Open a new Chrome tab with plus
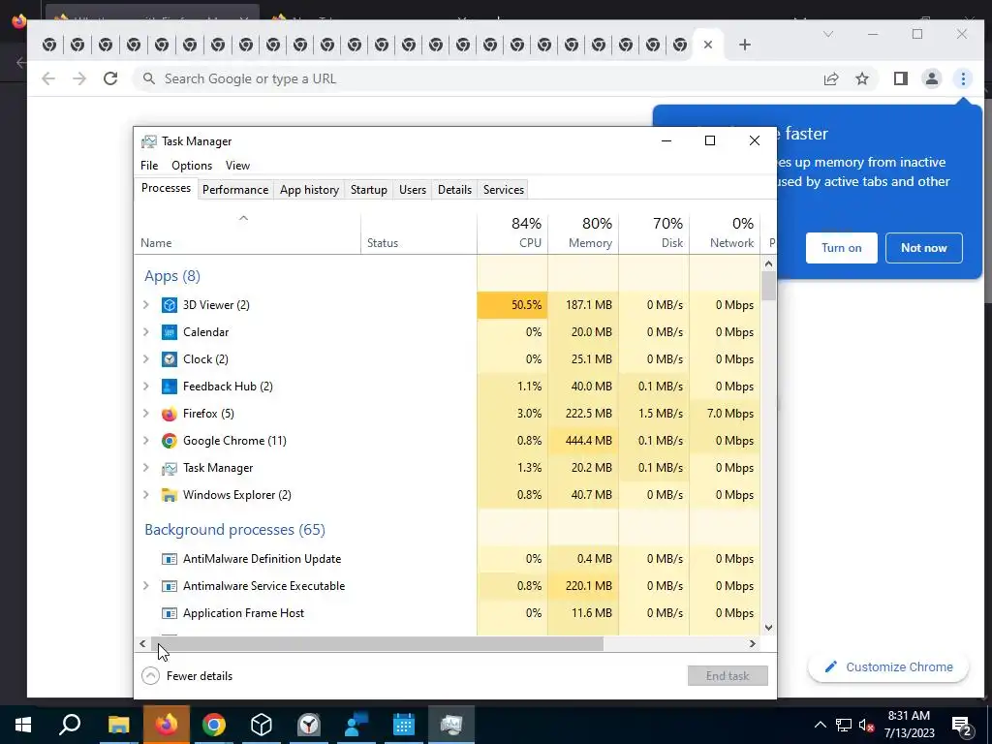 [x=745, y=45]
